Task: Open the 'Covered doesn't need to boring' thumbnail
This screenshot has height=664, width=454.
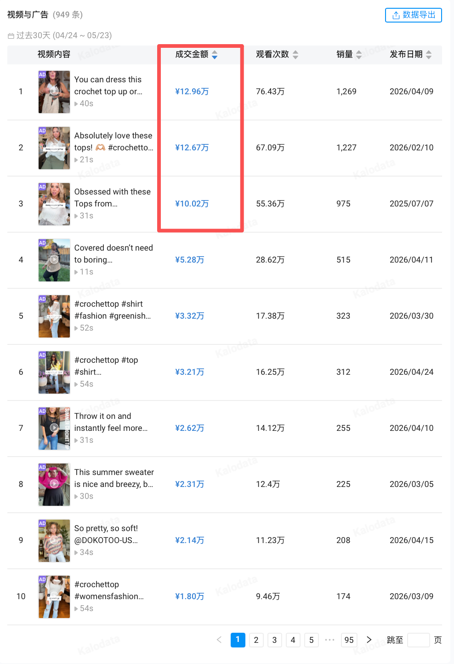Action: (x=54, y=260)
